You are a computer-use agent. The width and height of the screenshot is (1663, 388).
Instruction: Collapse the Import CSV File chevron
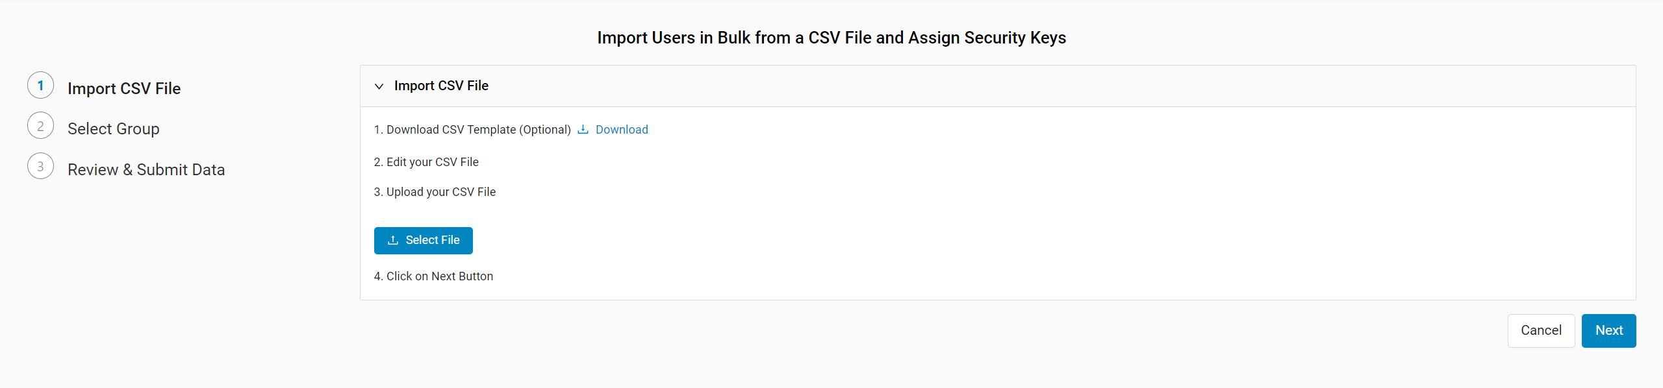pyautogui.click(x=379, y=86)
